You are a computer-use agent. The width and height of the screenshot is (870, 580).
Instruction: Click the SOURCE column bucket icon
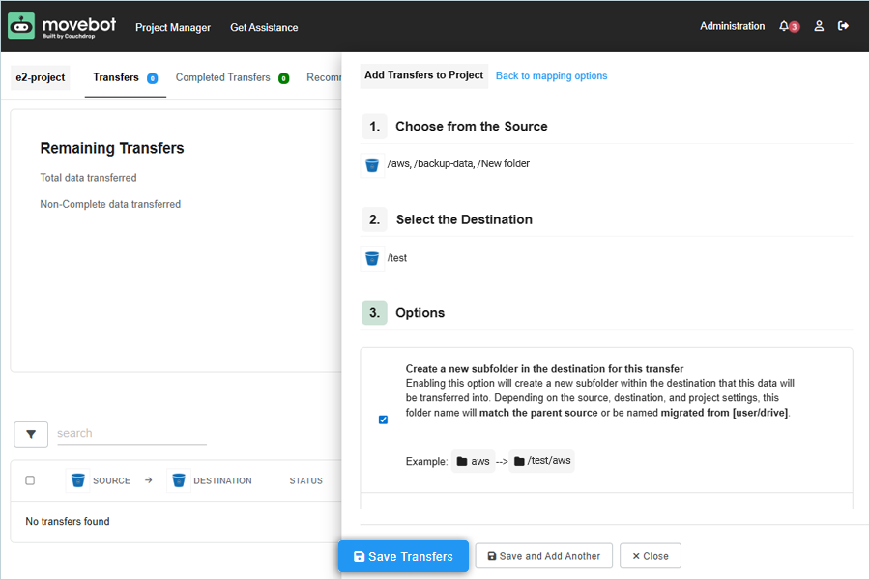pos(78,480)
